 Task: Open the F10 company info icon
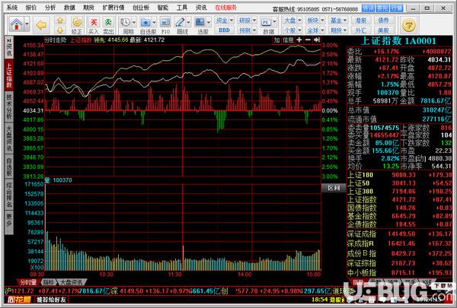click(165, 25)
